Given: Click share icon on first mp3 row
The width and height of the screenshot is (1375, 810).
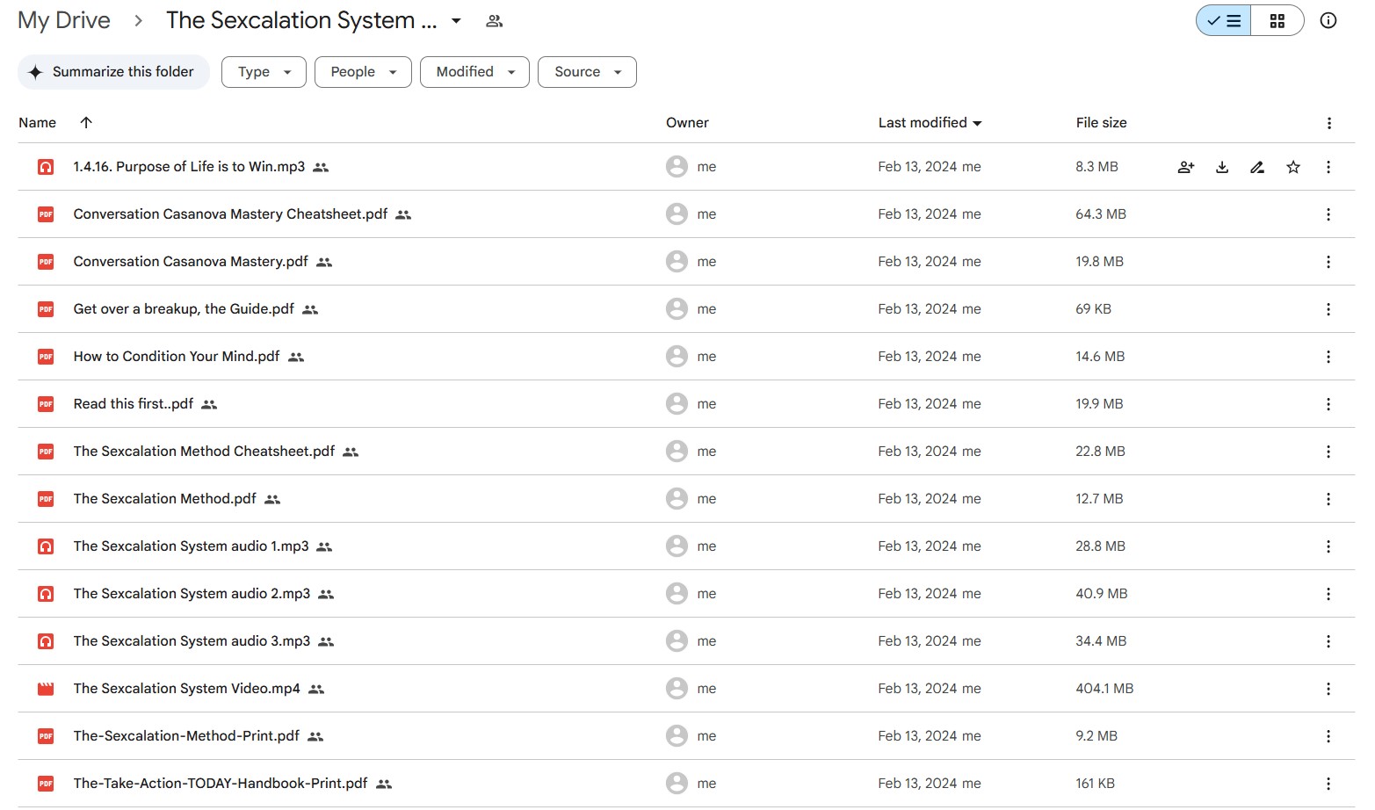Looking at the screenshot, I should click(1185, 167).
